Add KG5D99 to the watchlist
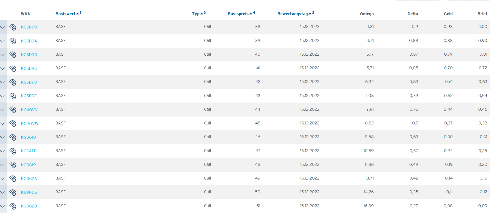Screen dimensions: 493x213 point(13,27)
